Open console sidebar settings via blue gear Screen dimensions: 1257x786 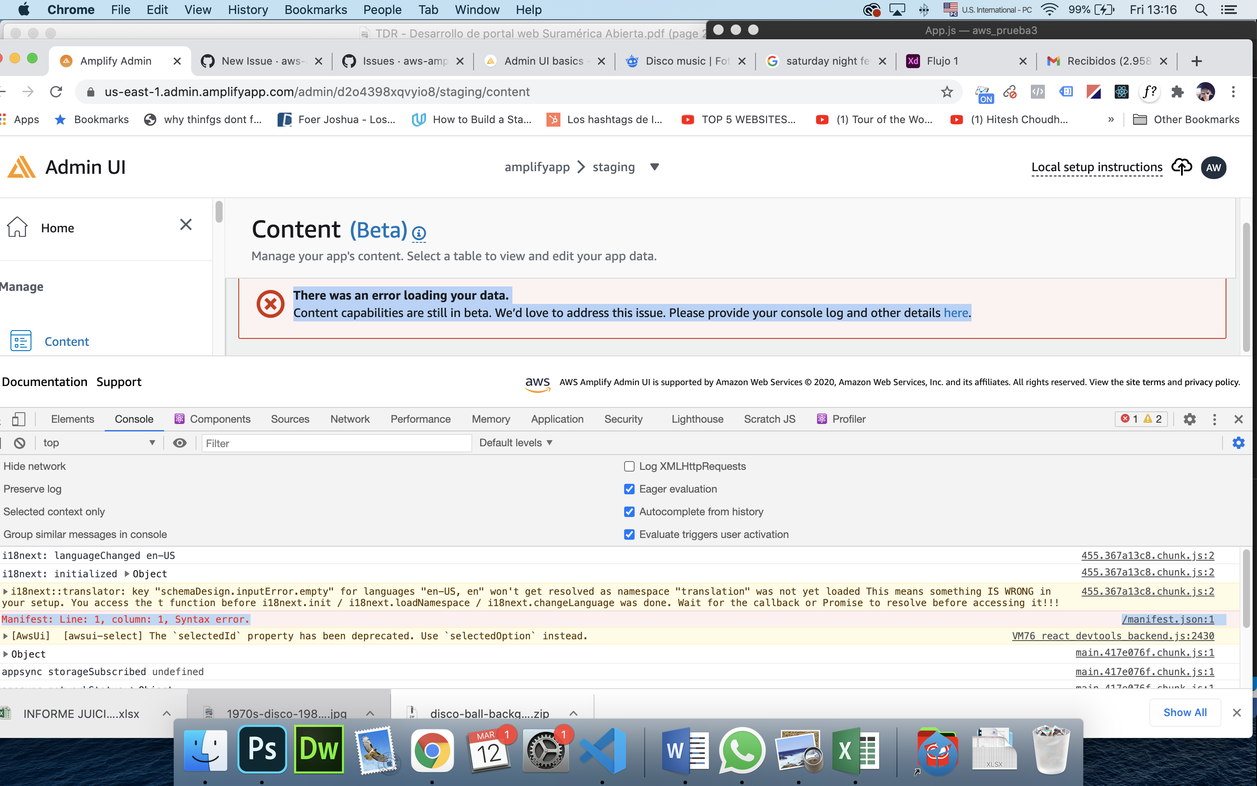[1240, 442]
